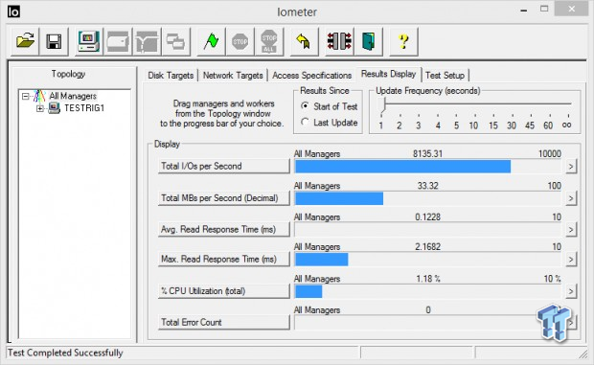
Task: Open Access Specifications tab
Action: 311,76
